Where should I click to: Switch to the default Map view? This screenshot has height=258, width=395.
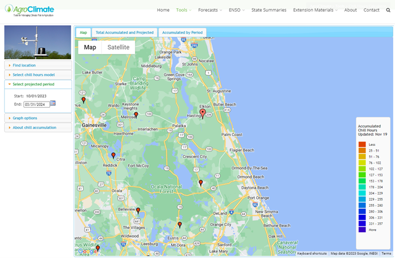click(90, 47)
